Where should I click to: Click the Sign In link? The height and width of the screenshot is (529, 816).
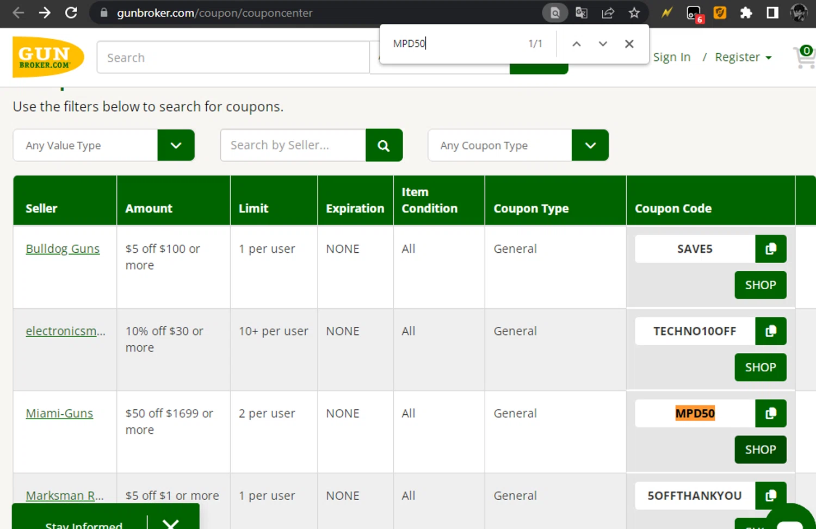(x=671, y=58)
